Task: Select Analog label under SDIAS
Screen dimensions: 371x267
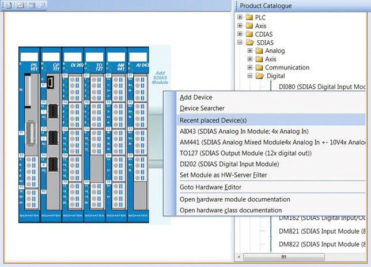Action: click(x=275, y=51)
